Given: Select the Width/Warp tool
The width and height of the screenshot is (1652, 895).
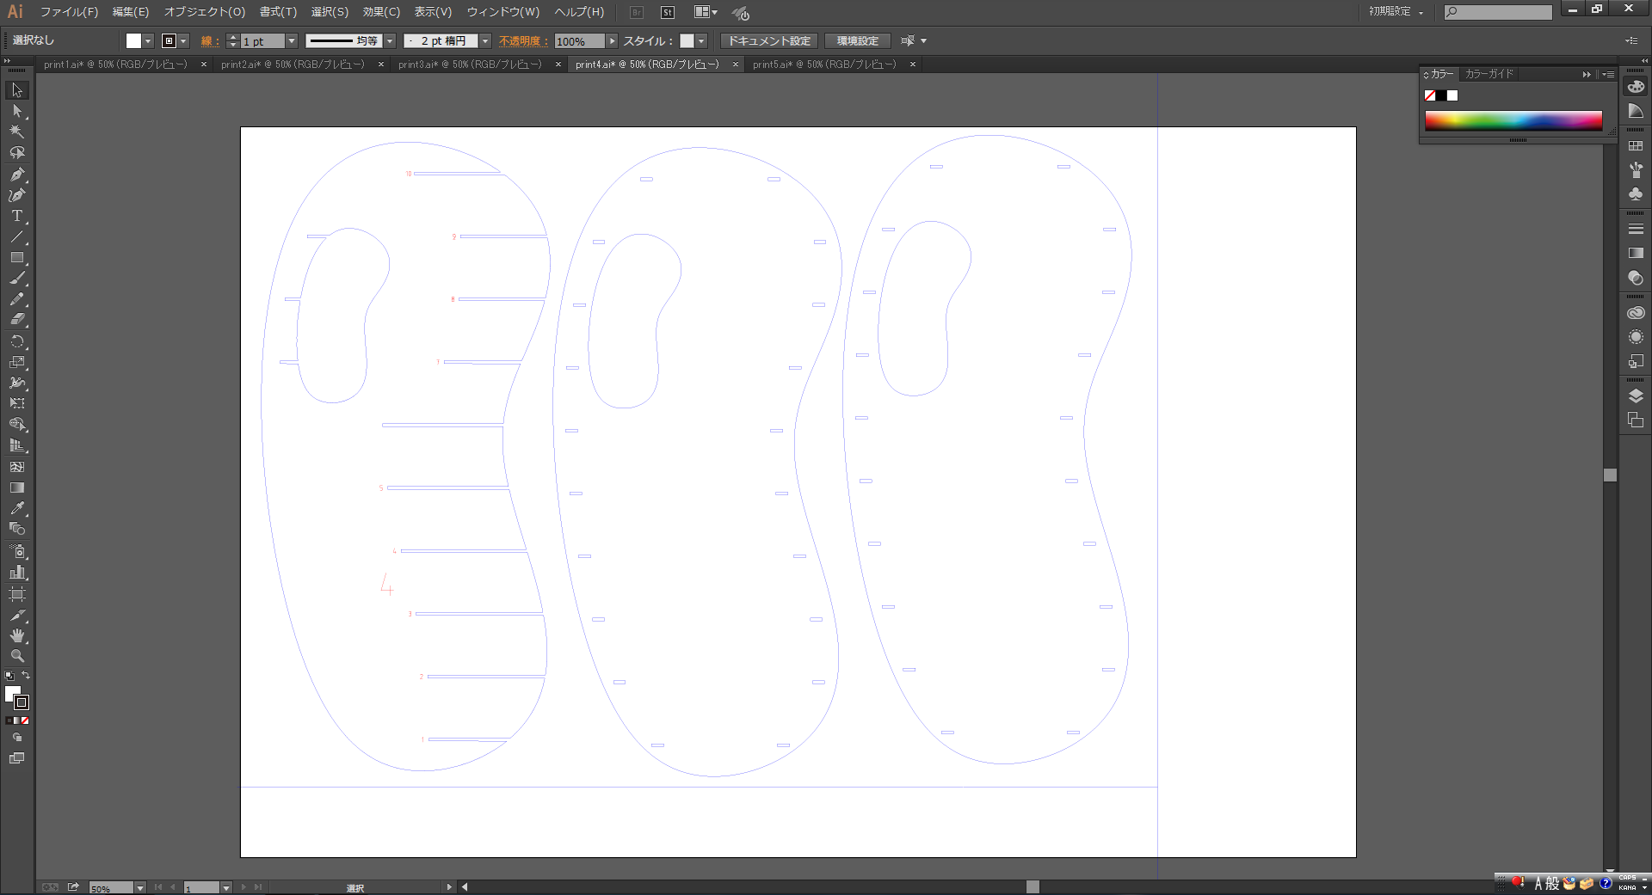Looking at the screenshot, I should tap(17, 383).
